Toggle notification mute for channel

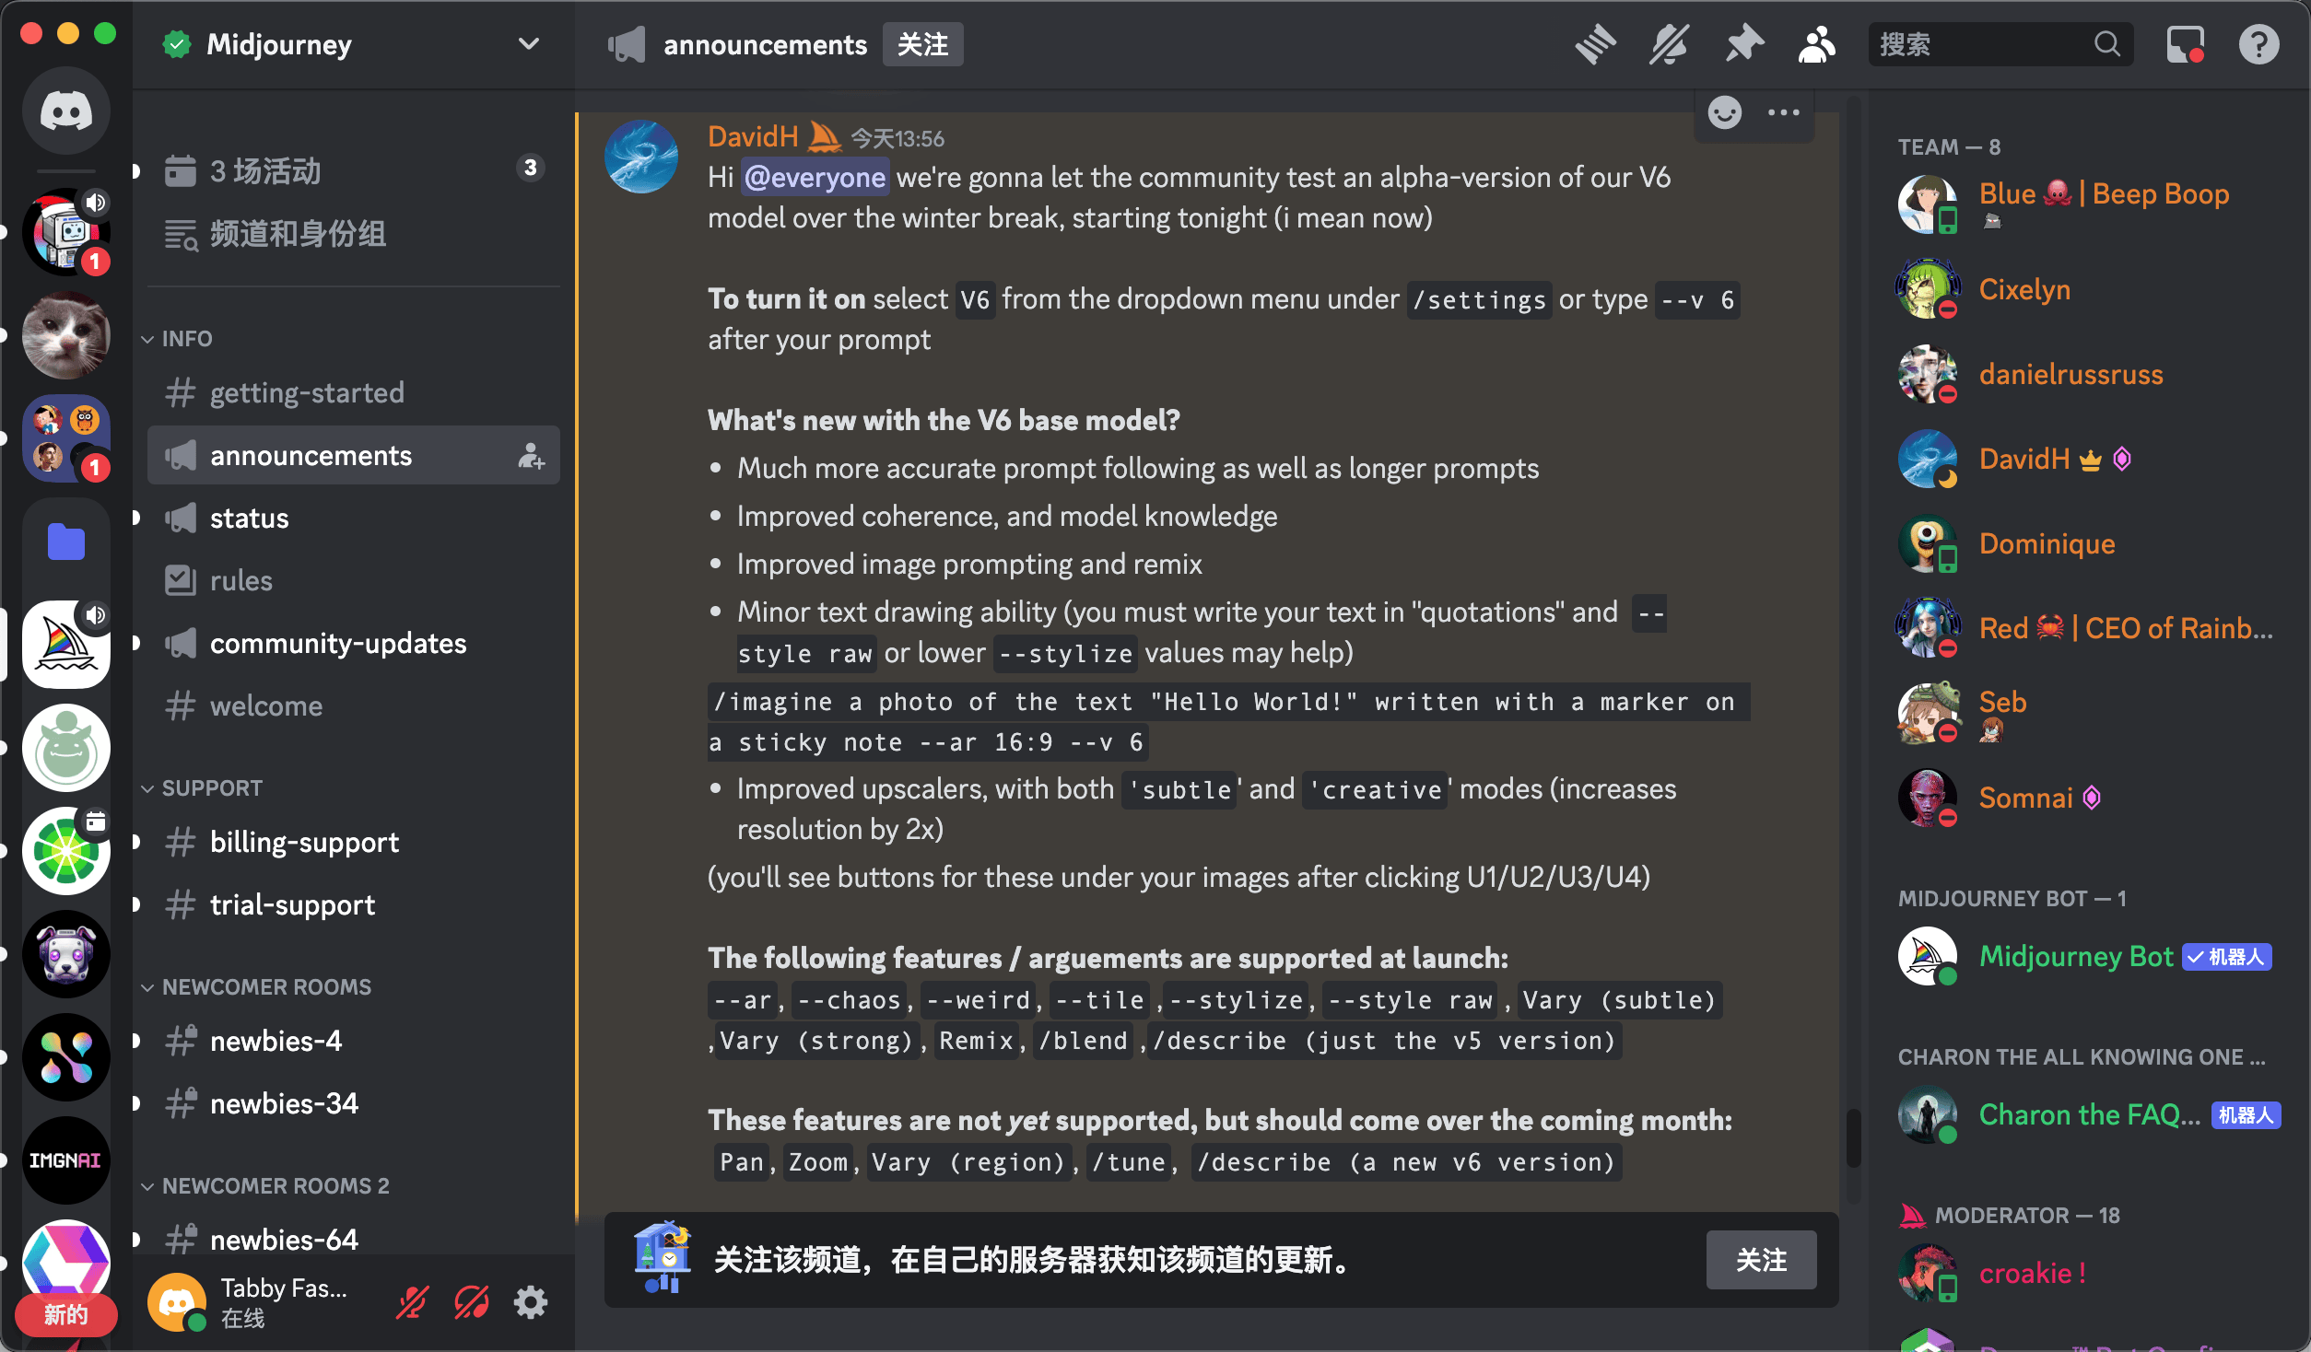[x=1670, y=44]
